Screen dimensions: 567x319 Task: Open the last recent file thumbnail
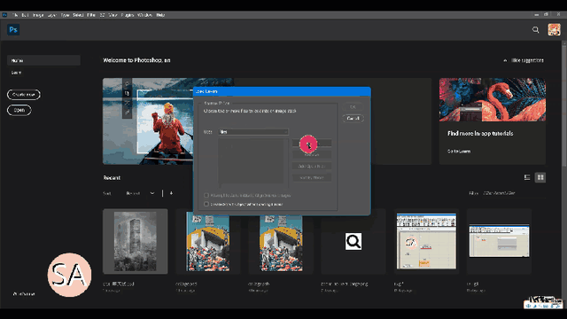point(499,241)
